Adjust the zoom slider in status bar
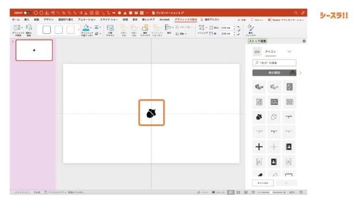The width and height of the screenshot is (361, 203). click(x=271, y=192)
